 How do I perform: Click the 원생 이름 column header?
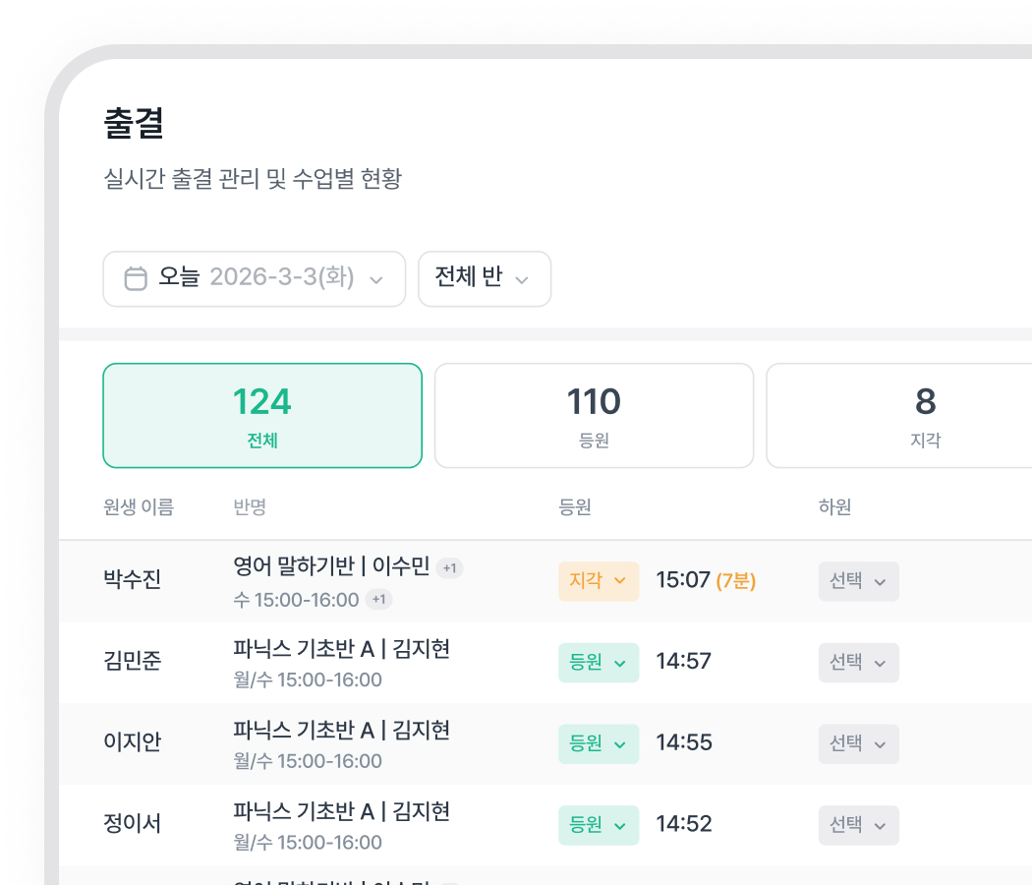coord(138,507)
